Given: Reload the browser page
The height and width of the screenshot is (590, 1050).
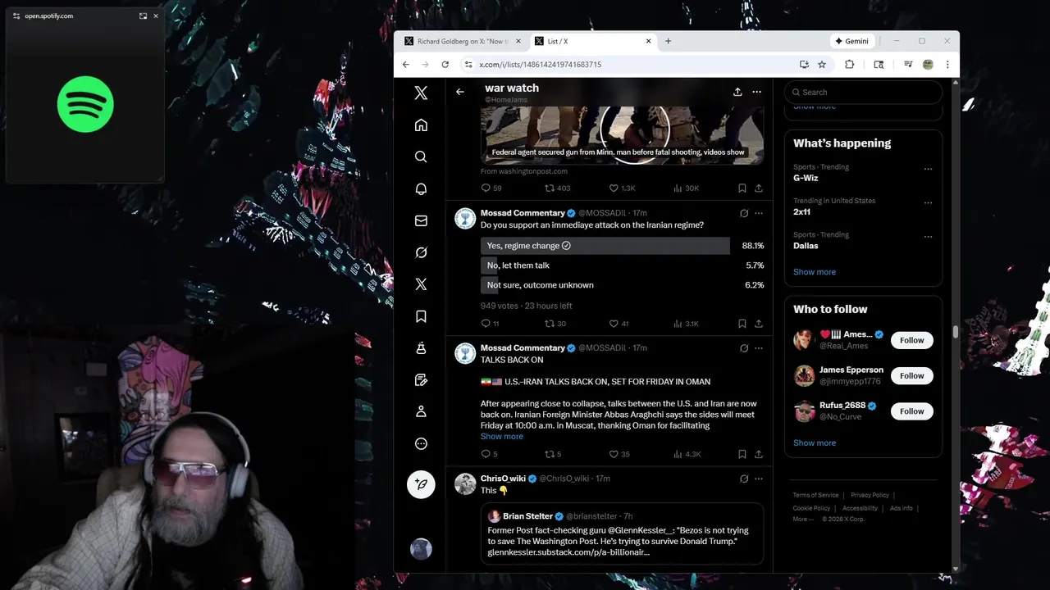Looking at the screenshot, I should click(x=445, y=64).
